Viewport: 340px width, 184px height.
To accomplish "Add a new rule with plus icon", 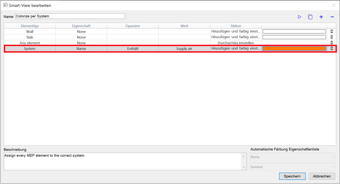I will pos(321,17).
